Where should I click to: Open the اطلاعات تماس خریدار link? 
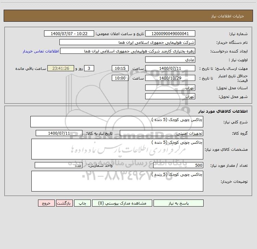click(x=41, y=51)
